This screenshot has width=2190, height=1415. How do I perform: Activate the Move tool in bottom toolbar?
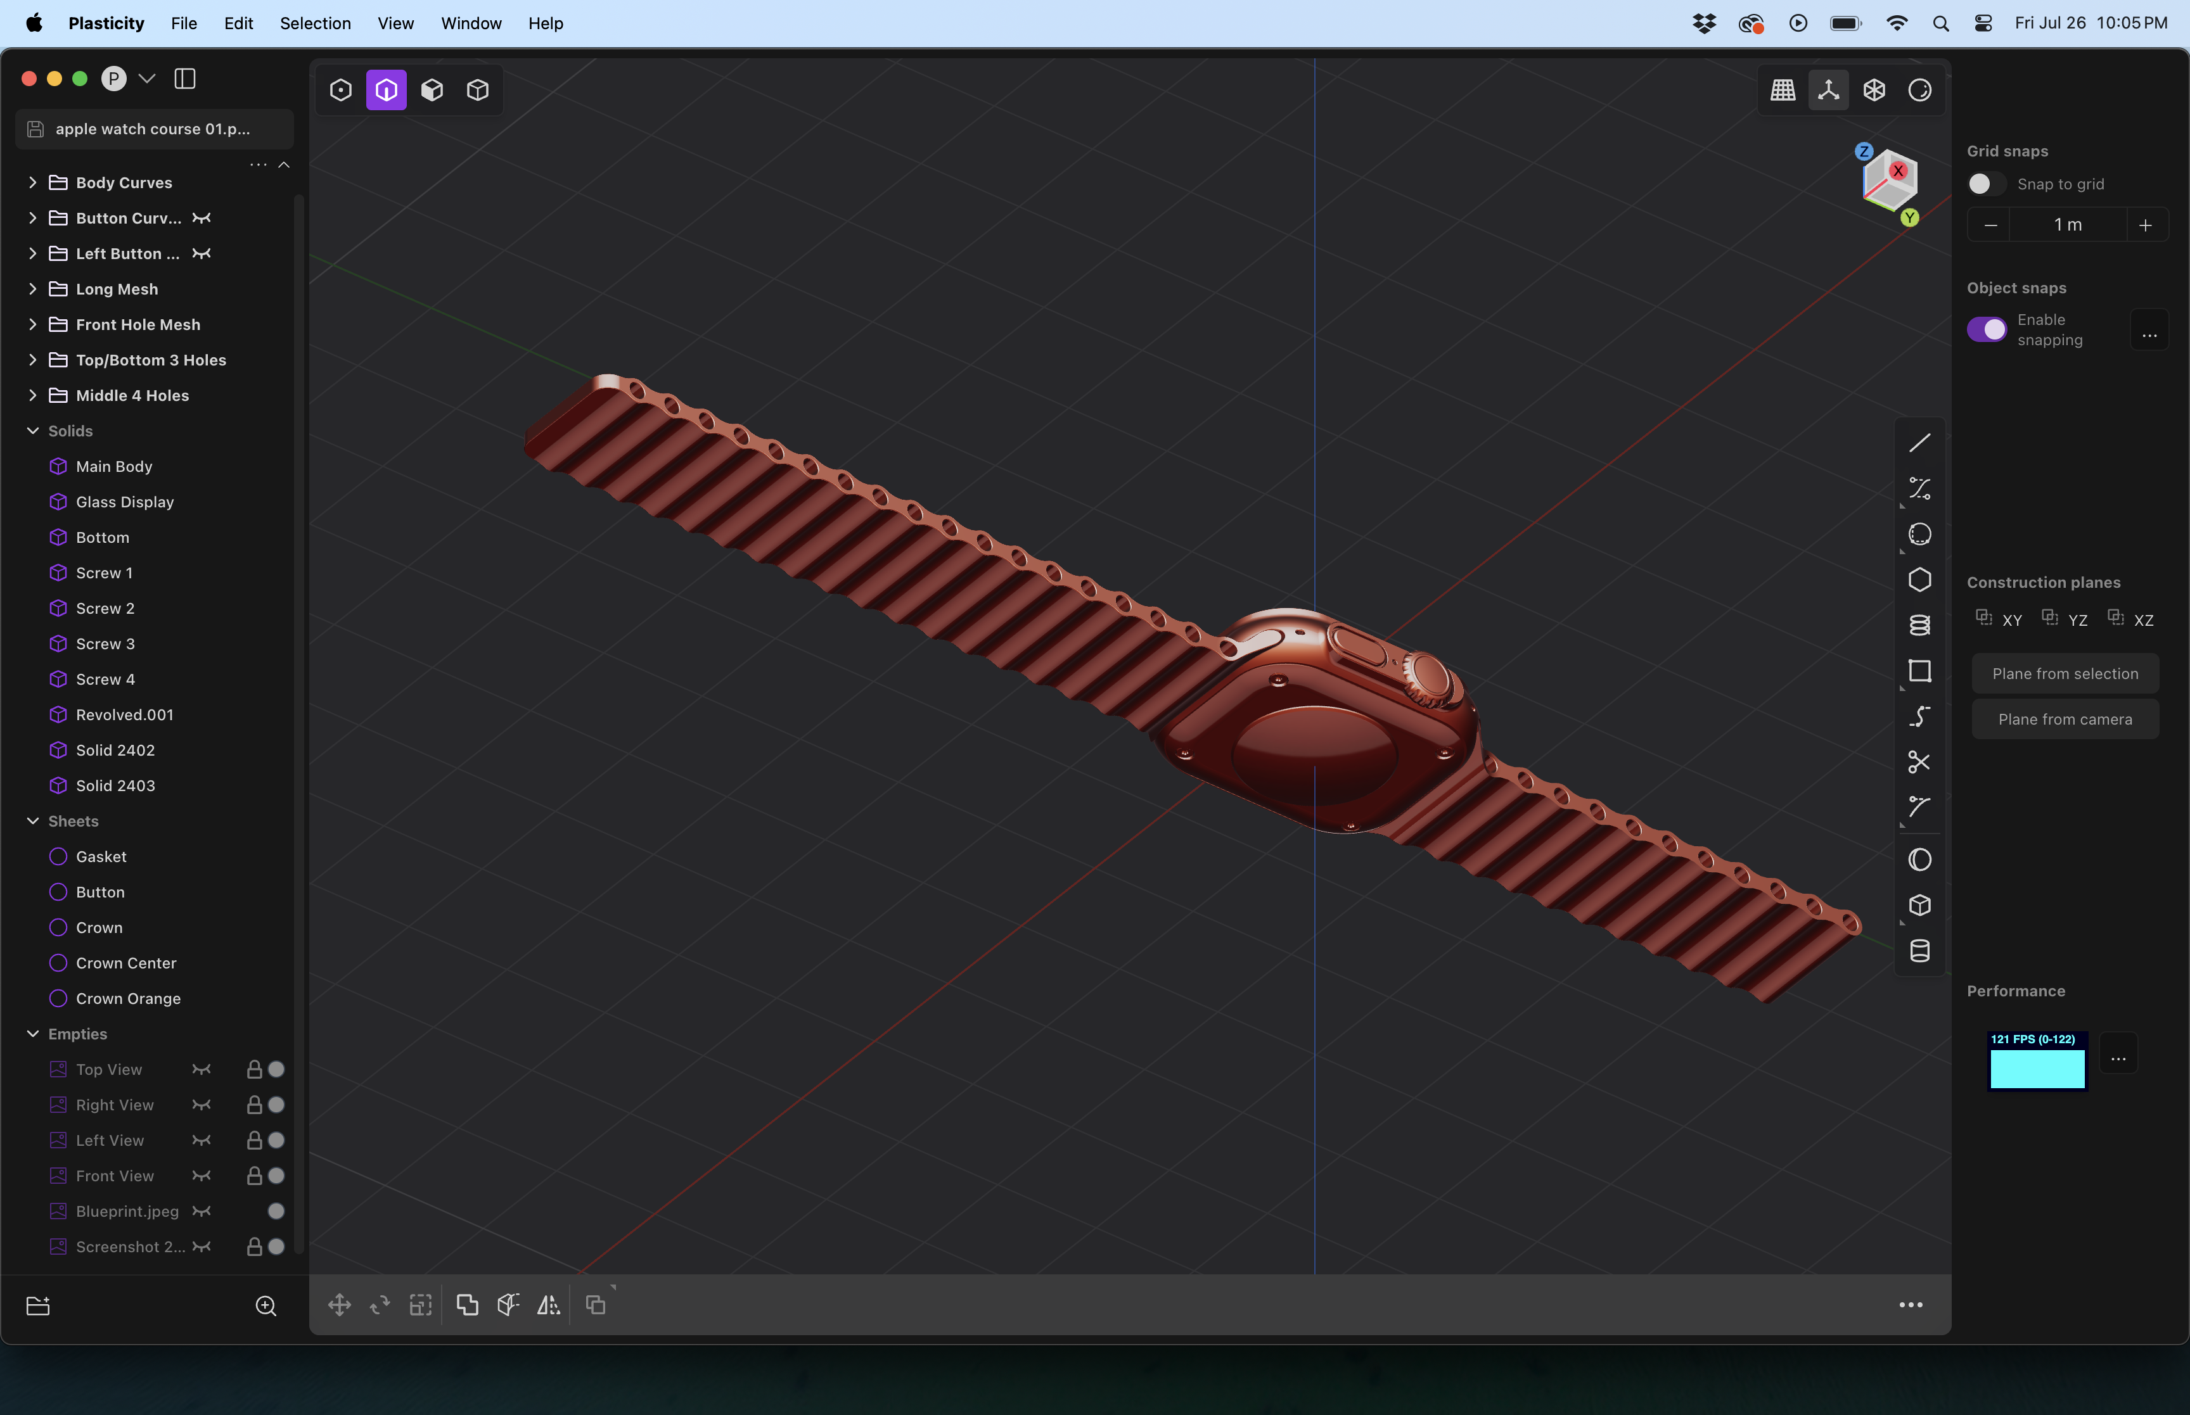[338, 1304]
